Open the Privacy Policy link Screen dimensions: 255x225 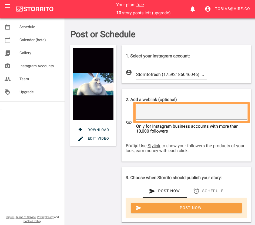(45, 217)
